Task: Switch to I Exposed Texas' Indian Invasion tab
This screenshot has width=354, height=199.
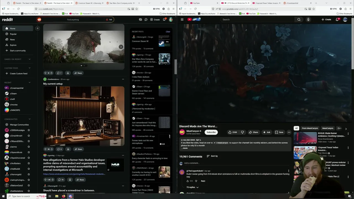Action: 266,3
